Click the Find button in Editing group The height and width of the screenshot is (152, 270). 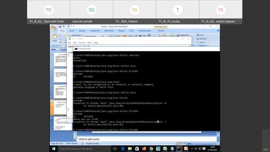[x=200, y=35]
